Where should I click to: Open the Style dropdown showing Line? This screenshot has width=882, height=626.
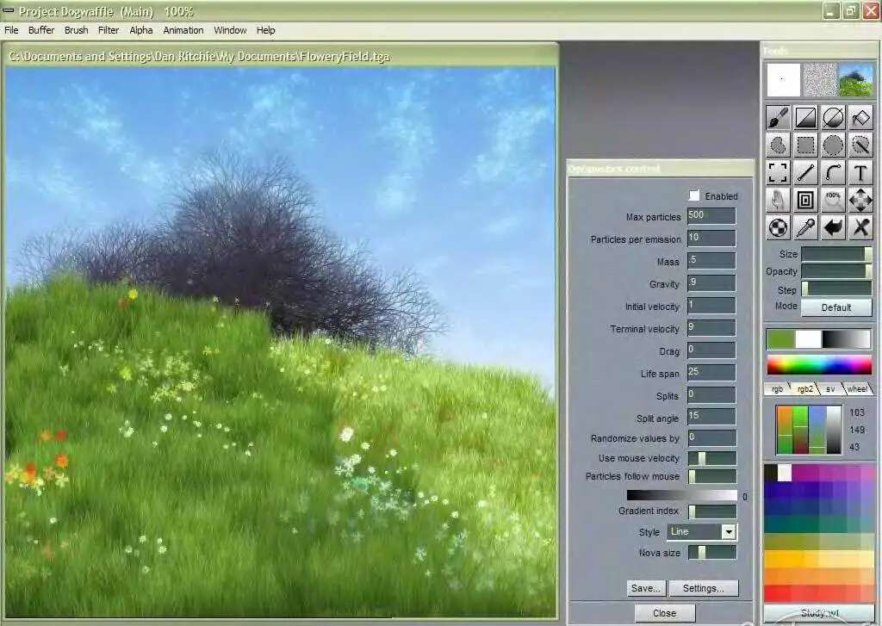pos(701,531)
